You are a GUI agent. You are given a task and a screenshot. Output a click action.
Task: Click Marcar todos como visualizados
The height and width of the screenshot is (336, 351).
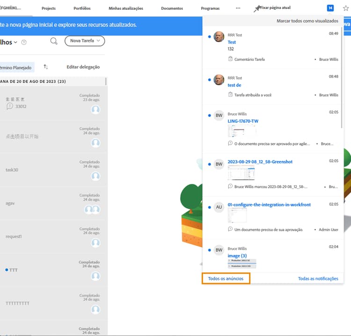[307, 21]
